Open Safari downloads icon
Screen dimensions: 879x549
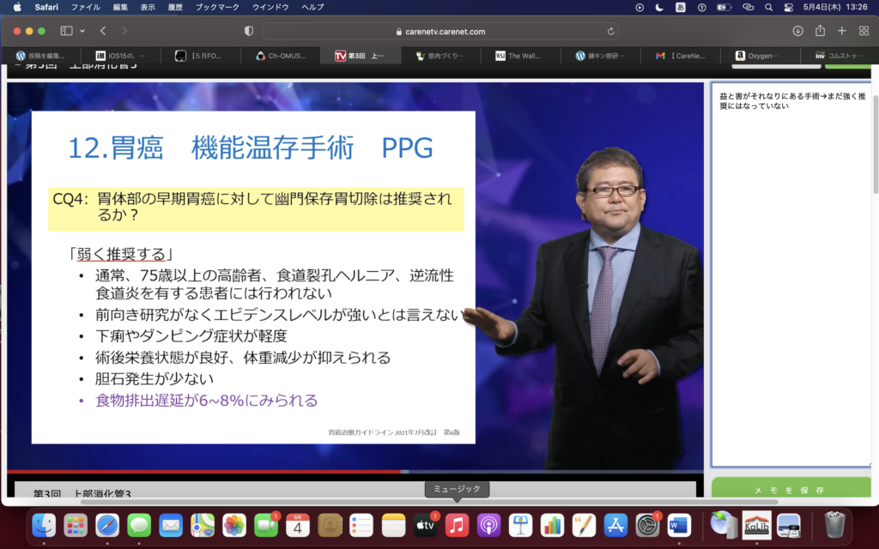tap(797, 31)
